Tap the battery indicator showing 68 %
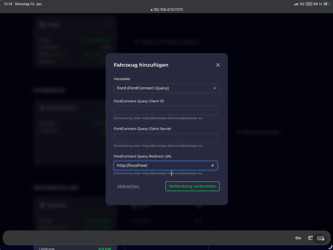The width and height of the screenshot is (333, 250). pos(321,4)
